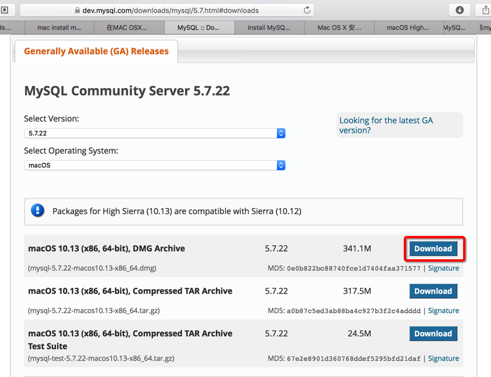Select the 'MySQL :: Do...' tab
Screen dimensions: 491x377
(199, 27)
